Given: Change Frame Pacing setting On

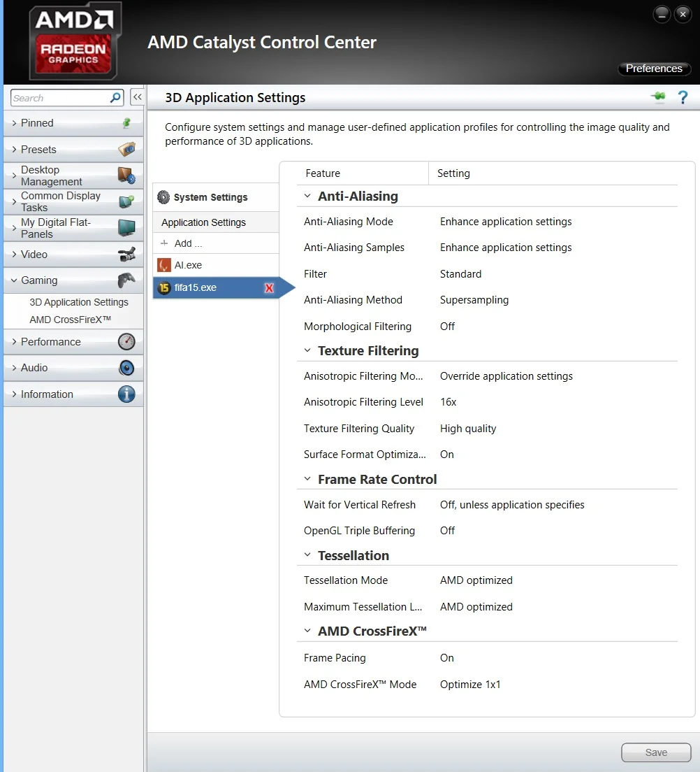Looking at the screenshot, I should point(446,658).
